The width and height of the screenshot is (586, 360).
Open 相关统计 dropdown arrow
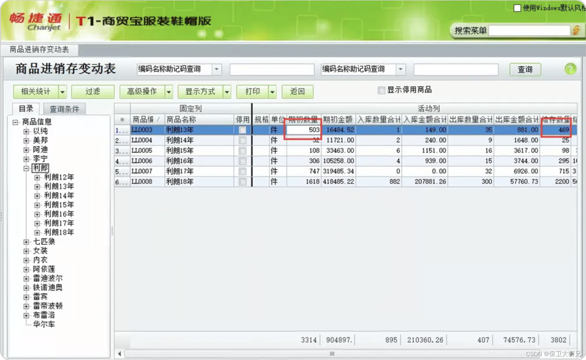[x=62, y=92]
